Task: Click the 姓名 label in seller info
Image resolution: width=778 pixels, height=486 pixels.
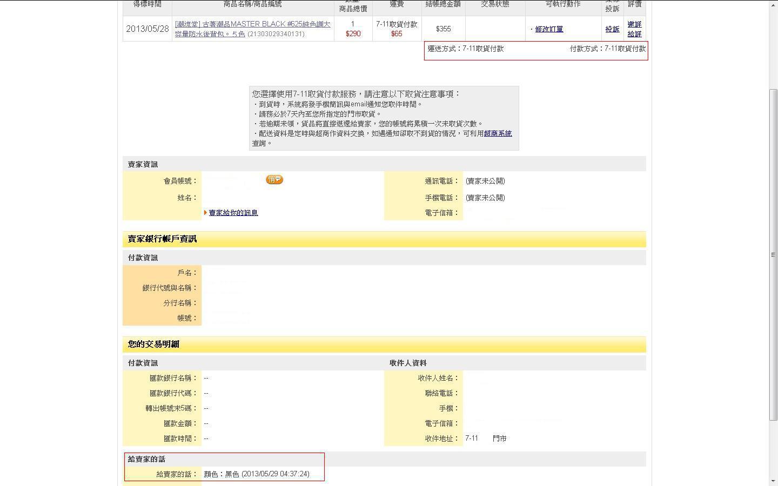Action: coord(187,198)
